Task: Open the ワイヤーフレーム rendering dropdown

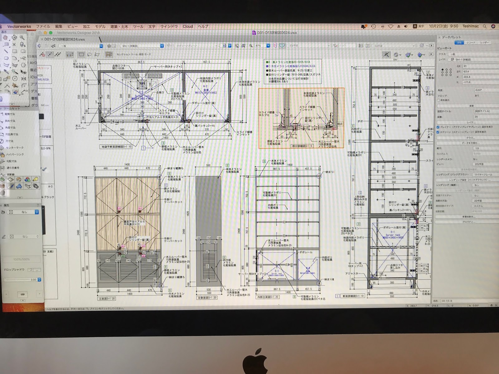Action: (486, 175)
